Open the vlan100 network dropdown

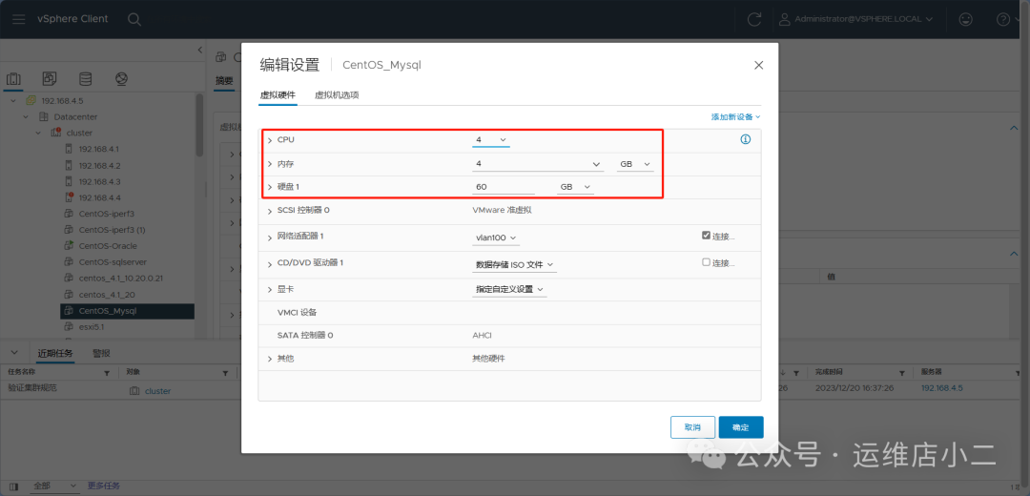pyautogui.click(x=496, y=238)
